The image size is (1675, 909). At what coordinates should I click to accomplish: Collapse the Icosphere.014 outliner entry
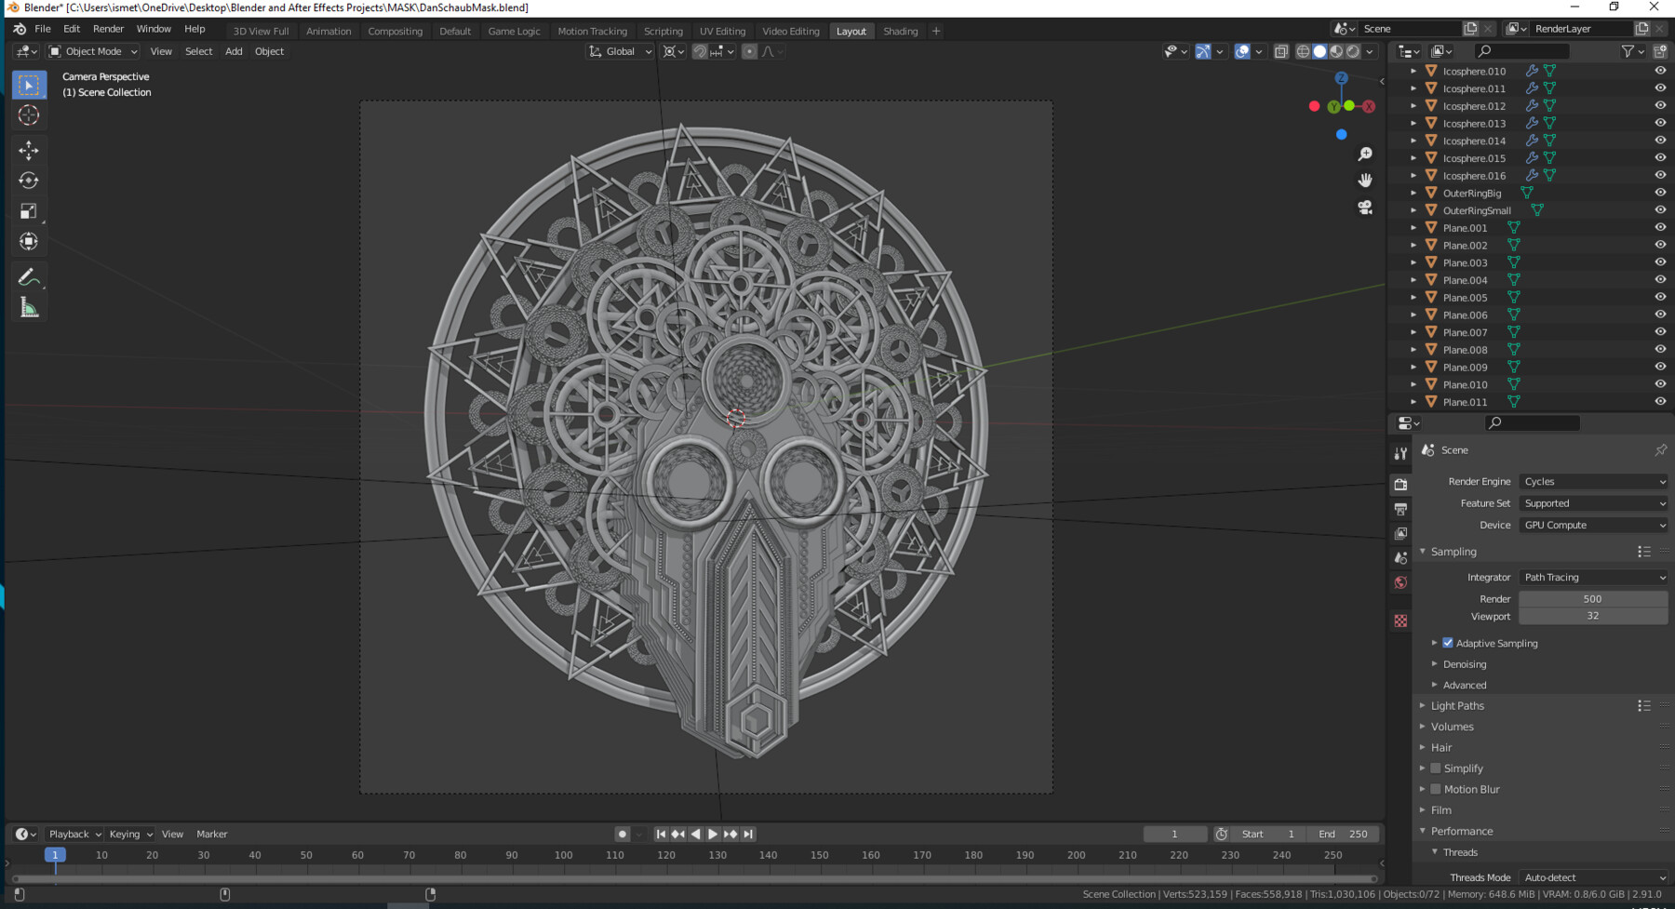click(1414, 140)
